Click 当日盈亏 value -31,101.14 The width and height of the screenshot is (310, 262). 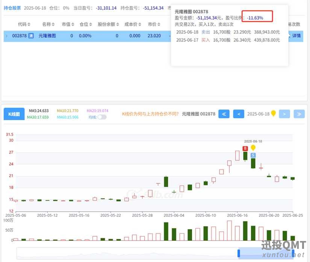pyautogui.click(x=106, y=8)
